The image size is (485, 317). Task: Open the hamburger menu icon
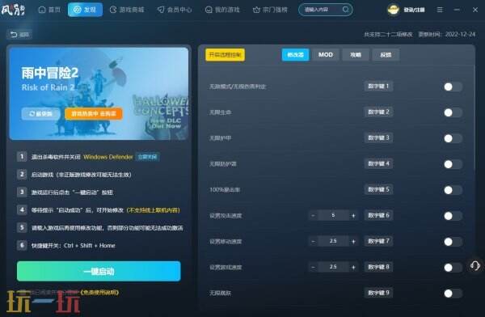(x=440, y=10)
